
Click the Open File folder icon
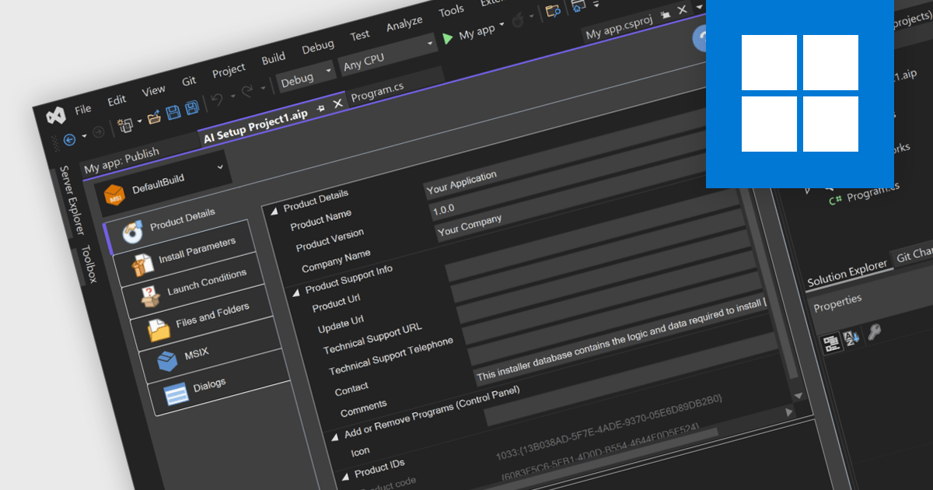[155, 115]
